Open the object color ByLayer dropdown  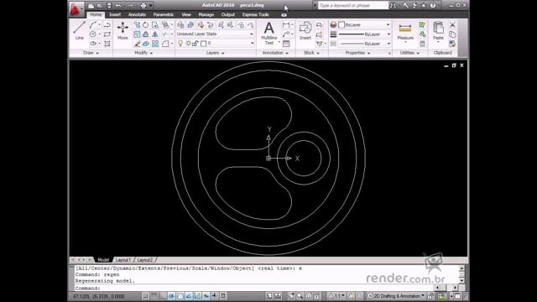364,24
